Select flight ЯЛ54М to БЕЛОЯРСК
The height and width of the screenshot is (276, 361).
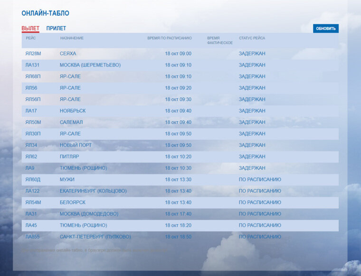coord(180,202)
